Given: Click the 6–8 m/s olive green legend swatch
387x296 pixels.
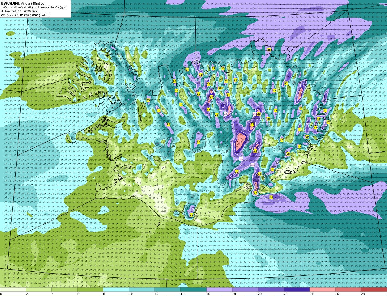Looking at the screenshot, I should click(x=90, y=290).
